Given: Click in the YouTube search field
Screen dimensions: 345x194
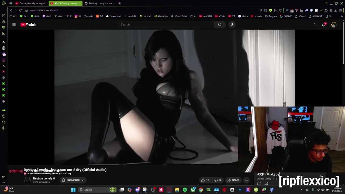Looking at the screenshot, I should (166, 25).
